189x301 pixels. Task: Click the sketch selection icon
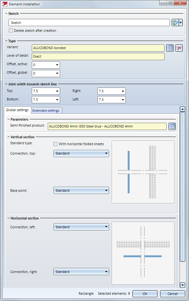point(175,23)
